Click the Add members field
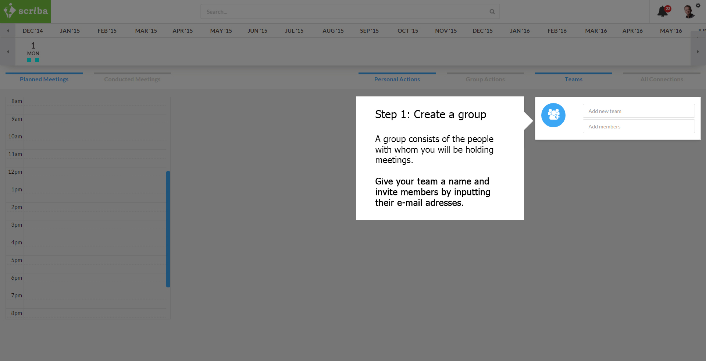The image size is (706, 361). [x=638, y=127]
